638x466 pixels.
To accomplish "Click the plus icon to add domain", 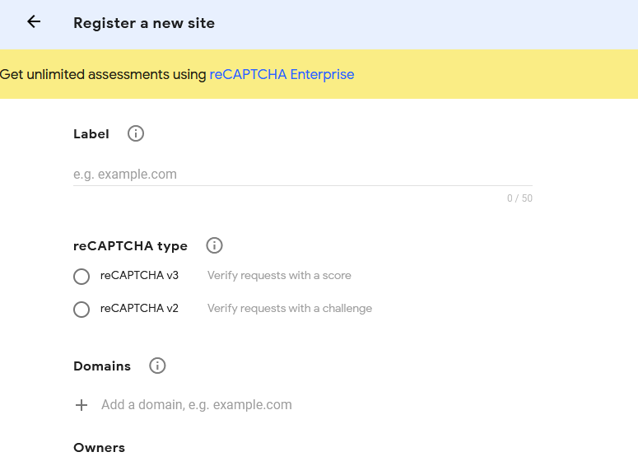I will tap(81, 405).
